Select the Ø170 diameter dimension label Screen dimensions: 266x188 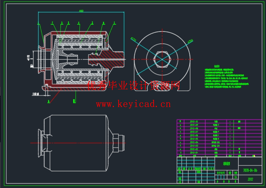pyautogui.click(x=133, y=40)
